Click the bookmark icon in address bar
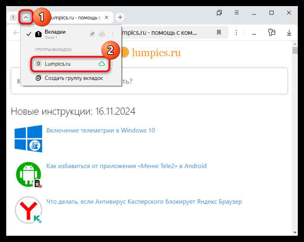Image resolution: width=304 pixels, height=242 pixels. [x=219, y=32]
